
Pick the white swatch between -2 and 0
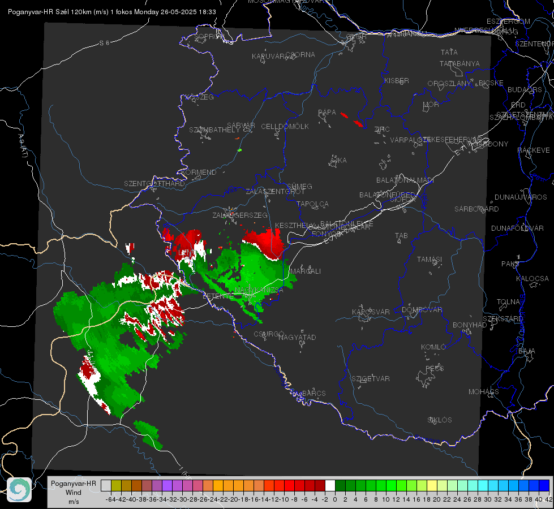coord(330,485)
